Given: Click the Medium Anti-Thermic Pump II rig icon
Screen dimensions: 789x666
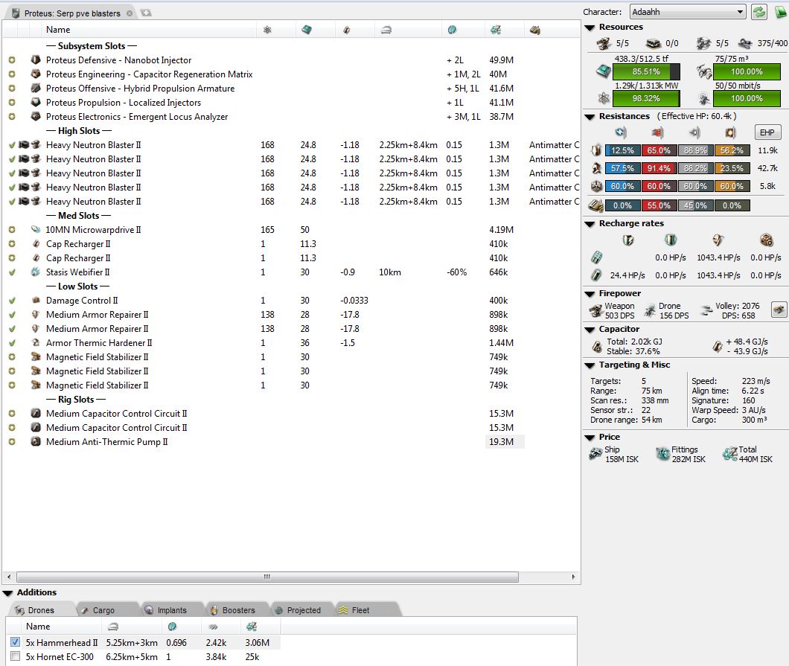Looking at the screenshot, I should (x=36, y=442).
